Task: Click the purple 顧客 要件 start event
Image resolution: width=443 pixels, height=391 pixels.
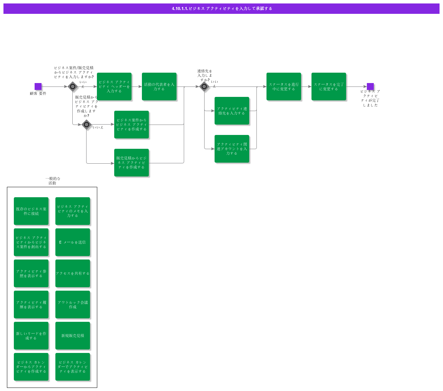Action: (x=38, y=87)
